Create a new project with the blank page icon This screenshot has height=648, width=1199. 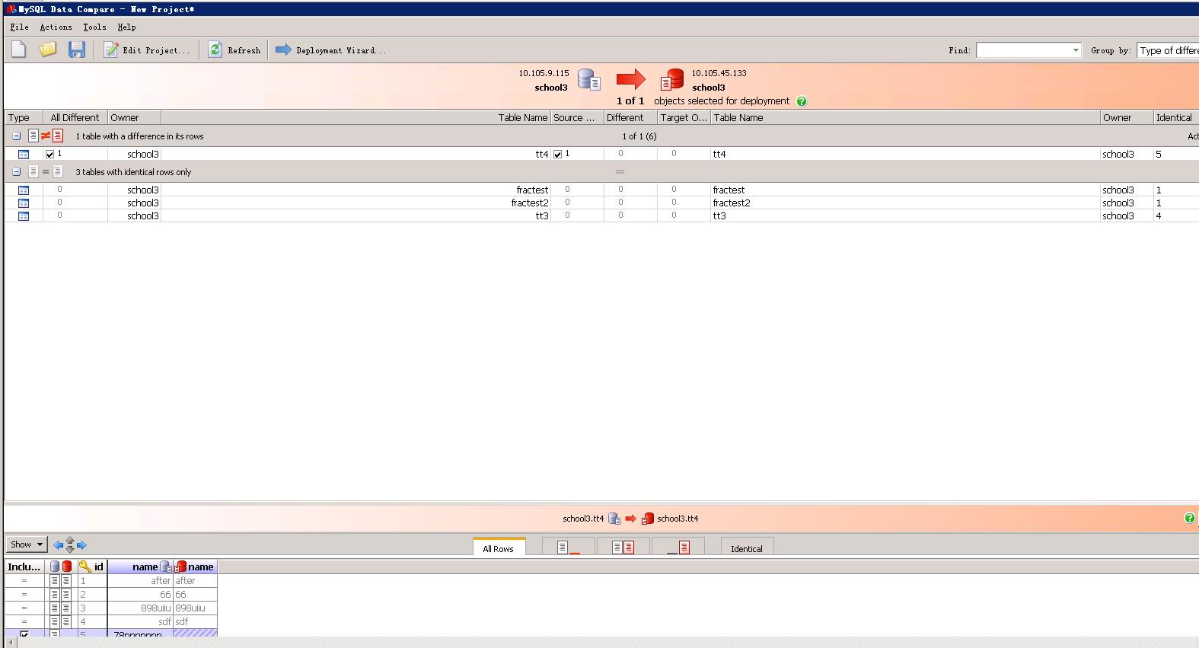click(19, 50)
